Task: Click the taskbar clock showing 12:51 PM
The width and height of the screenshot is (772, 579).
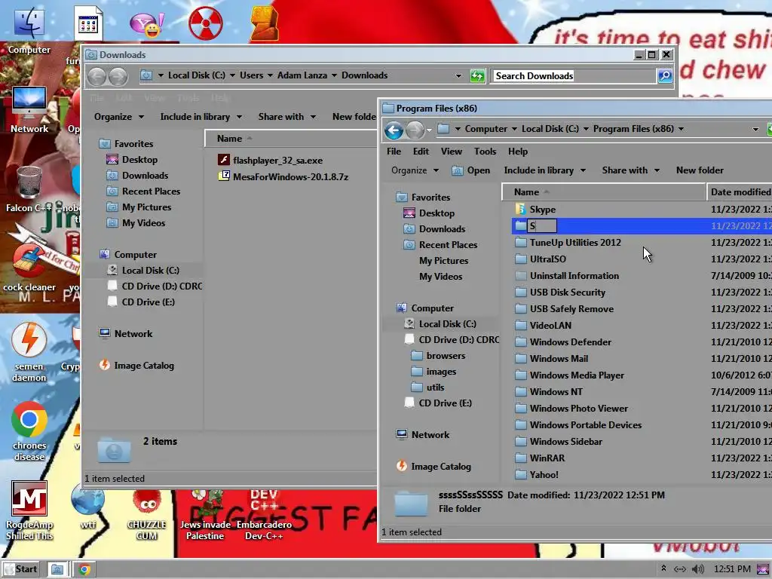Action: [x=732, y=569]
